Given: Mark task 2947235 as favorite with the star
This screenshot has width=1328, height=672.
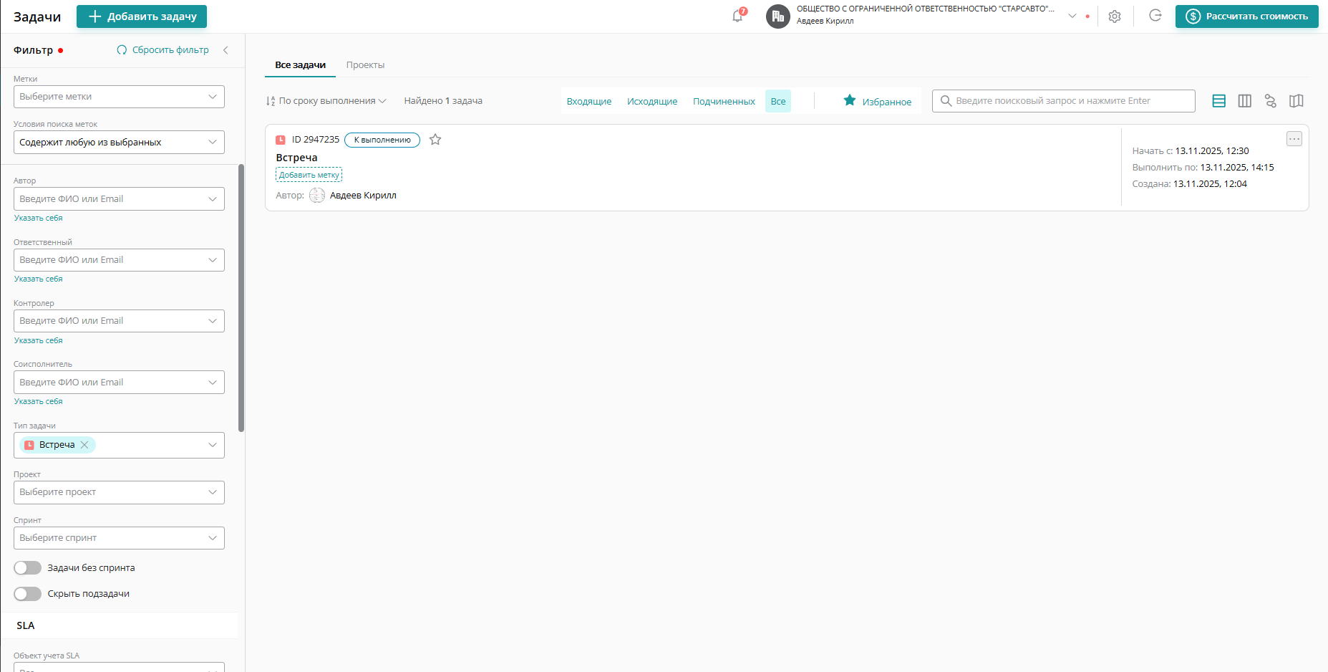Looking at the screenshot, I should coord(435,140).
